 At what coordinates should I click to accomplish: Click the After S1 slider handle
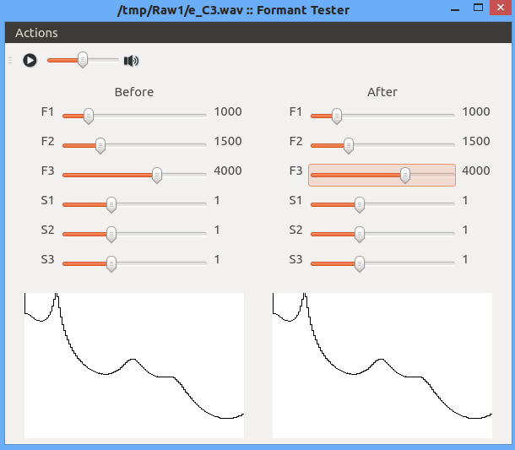coord(360,204)
